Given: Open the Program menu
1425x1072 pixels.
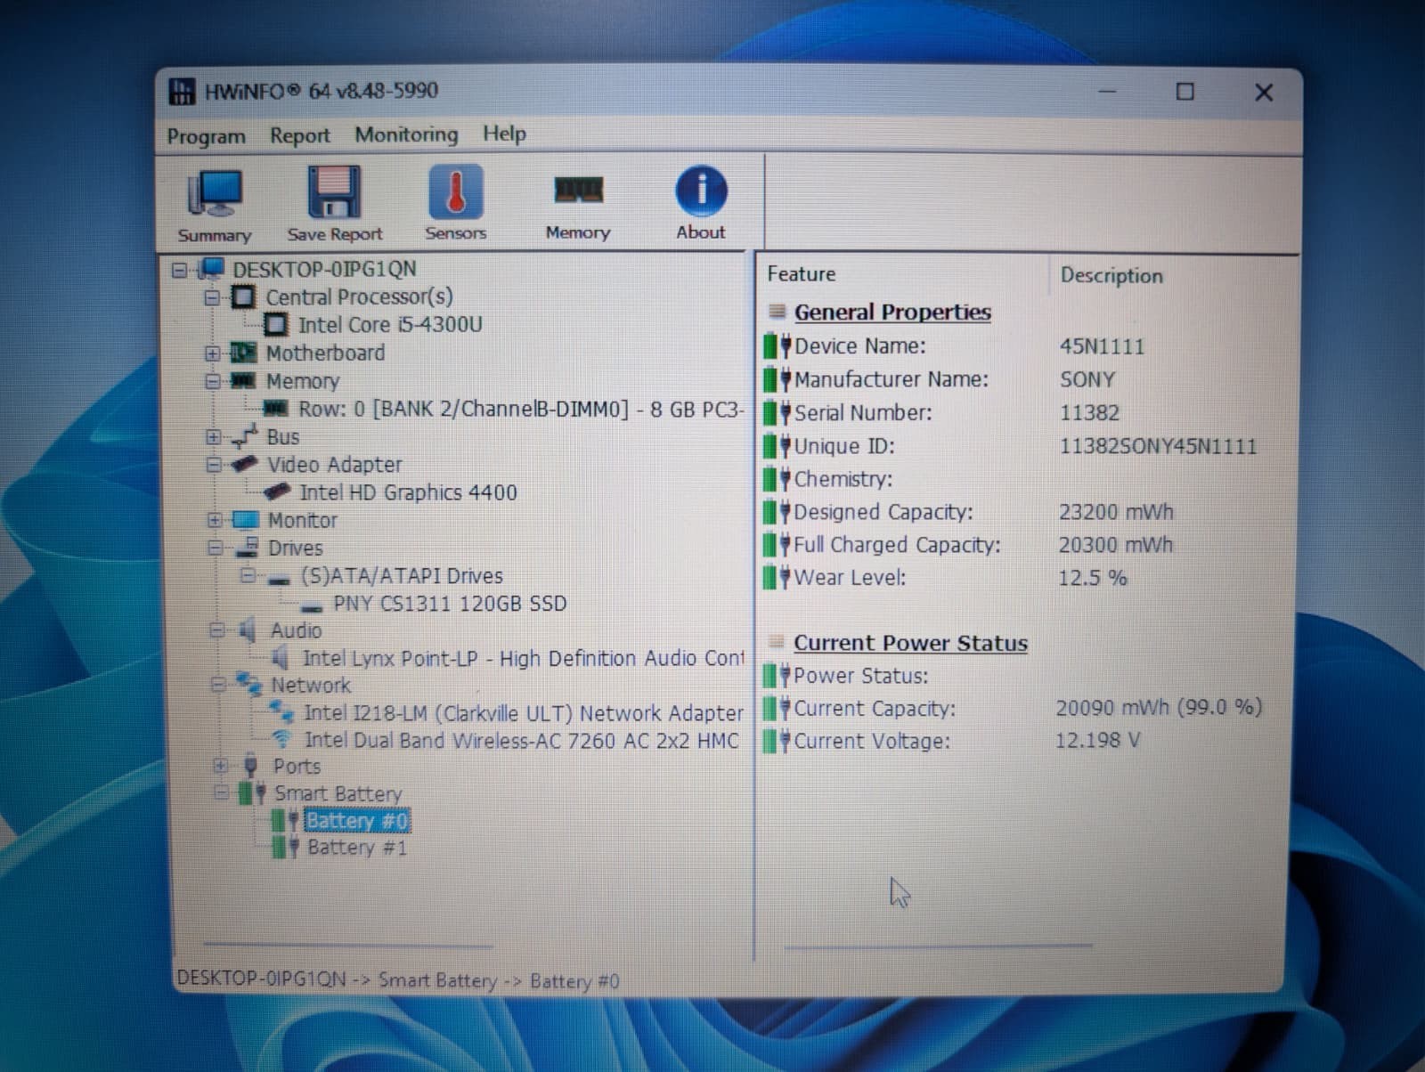Looking at the screenshot, I should pos(206,136).
